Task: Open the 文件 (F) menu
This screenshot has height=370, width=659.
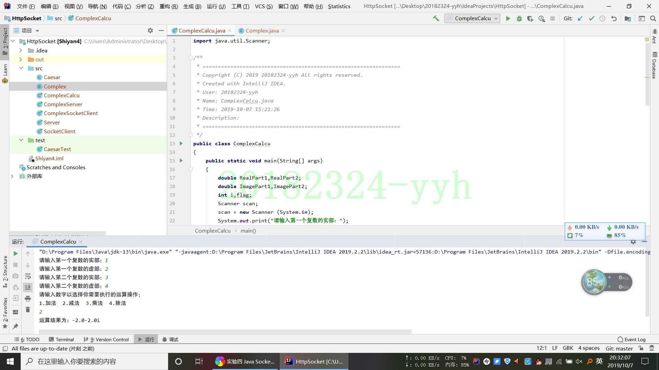Action: (26, 6)
